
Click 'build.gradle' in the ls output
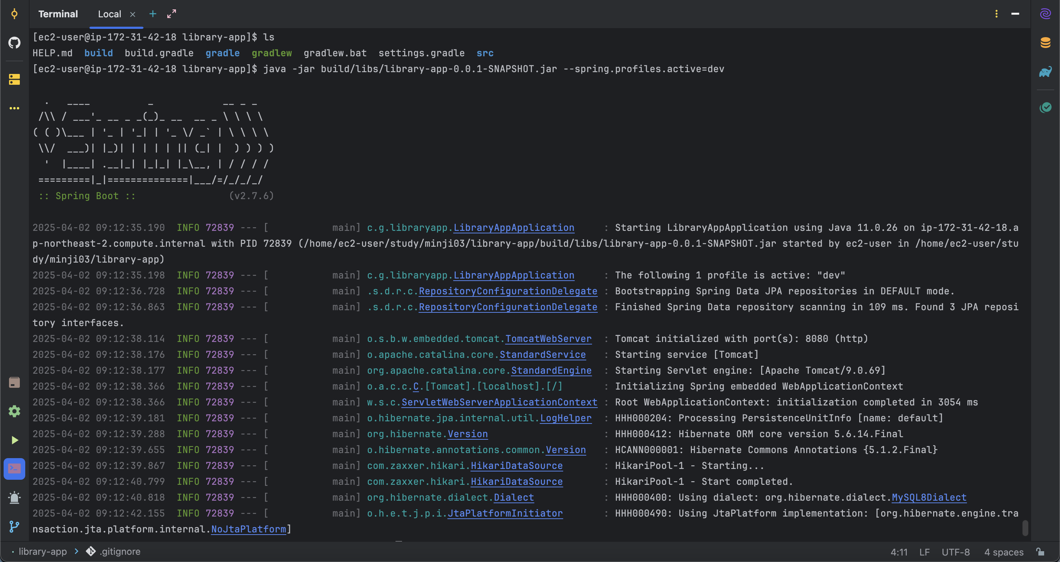click(159, 53)
